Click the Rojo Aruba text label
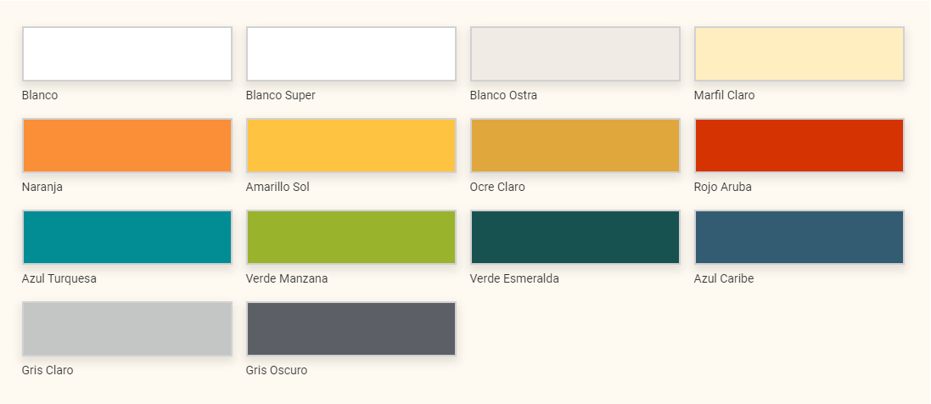This screenshot has width=931, height=404. (722, 187)
